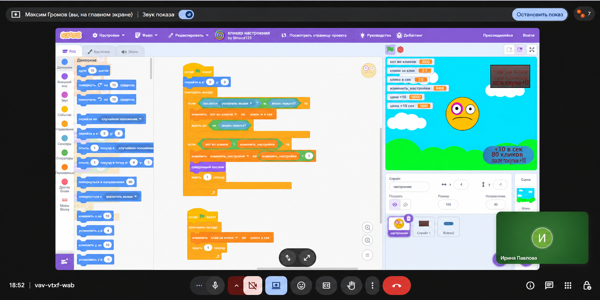Screen dimensions: 600x300
Task: Hide the sprite using crossed eye icon
Action: coord(405,205)
